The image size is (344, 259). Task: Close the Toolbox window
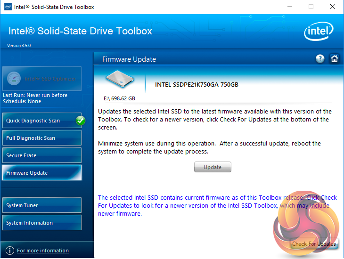pyautogui.click(x=333, y=7)
